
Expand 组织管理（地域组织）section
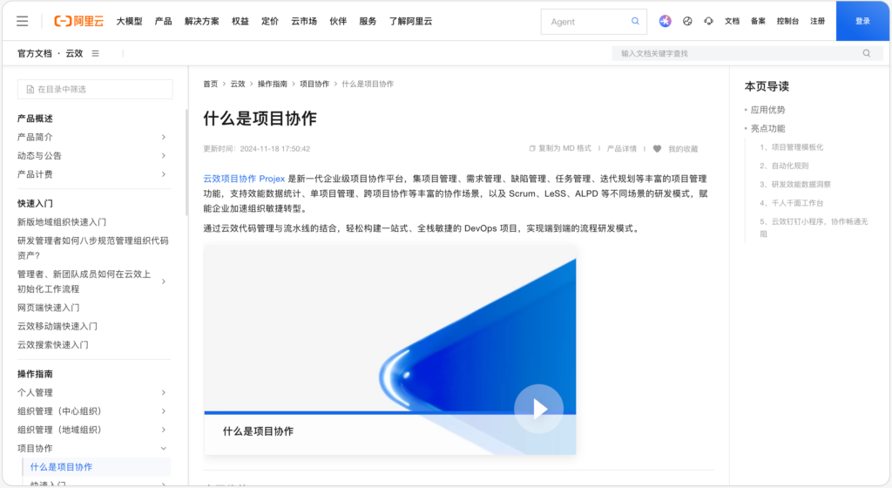(x=163, y=430)
